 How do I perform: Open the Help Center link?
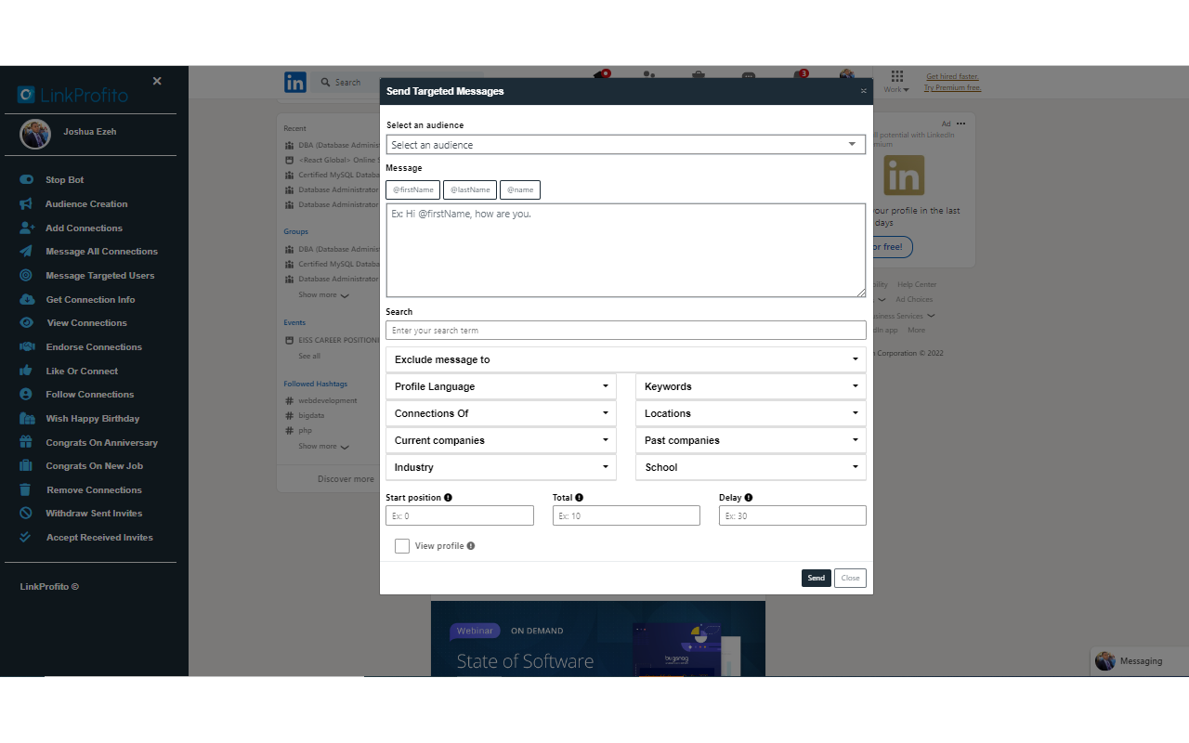point(917,284)
